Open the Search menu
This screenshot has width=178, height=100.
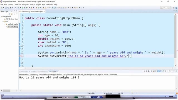pos(32,4)
